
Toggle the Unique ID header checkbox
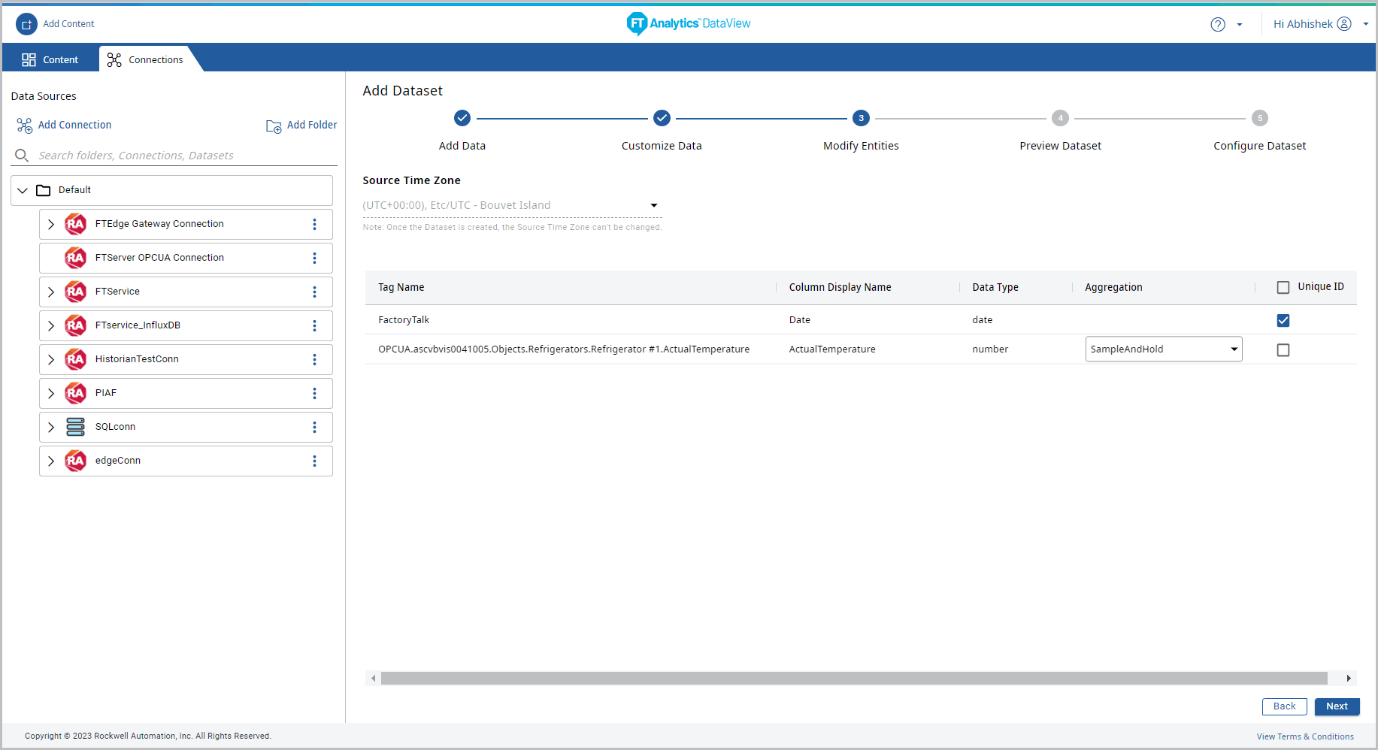pyautogui.click(x=1283, y=287)
